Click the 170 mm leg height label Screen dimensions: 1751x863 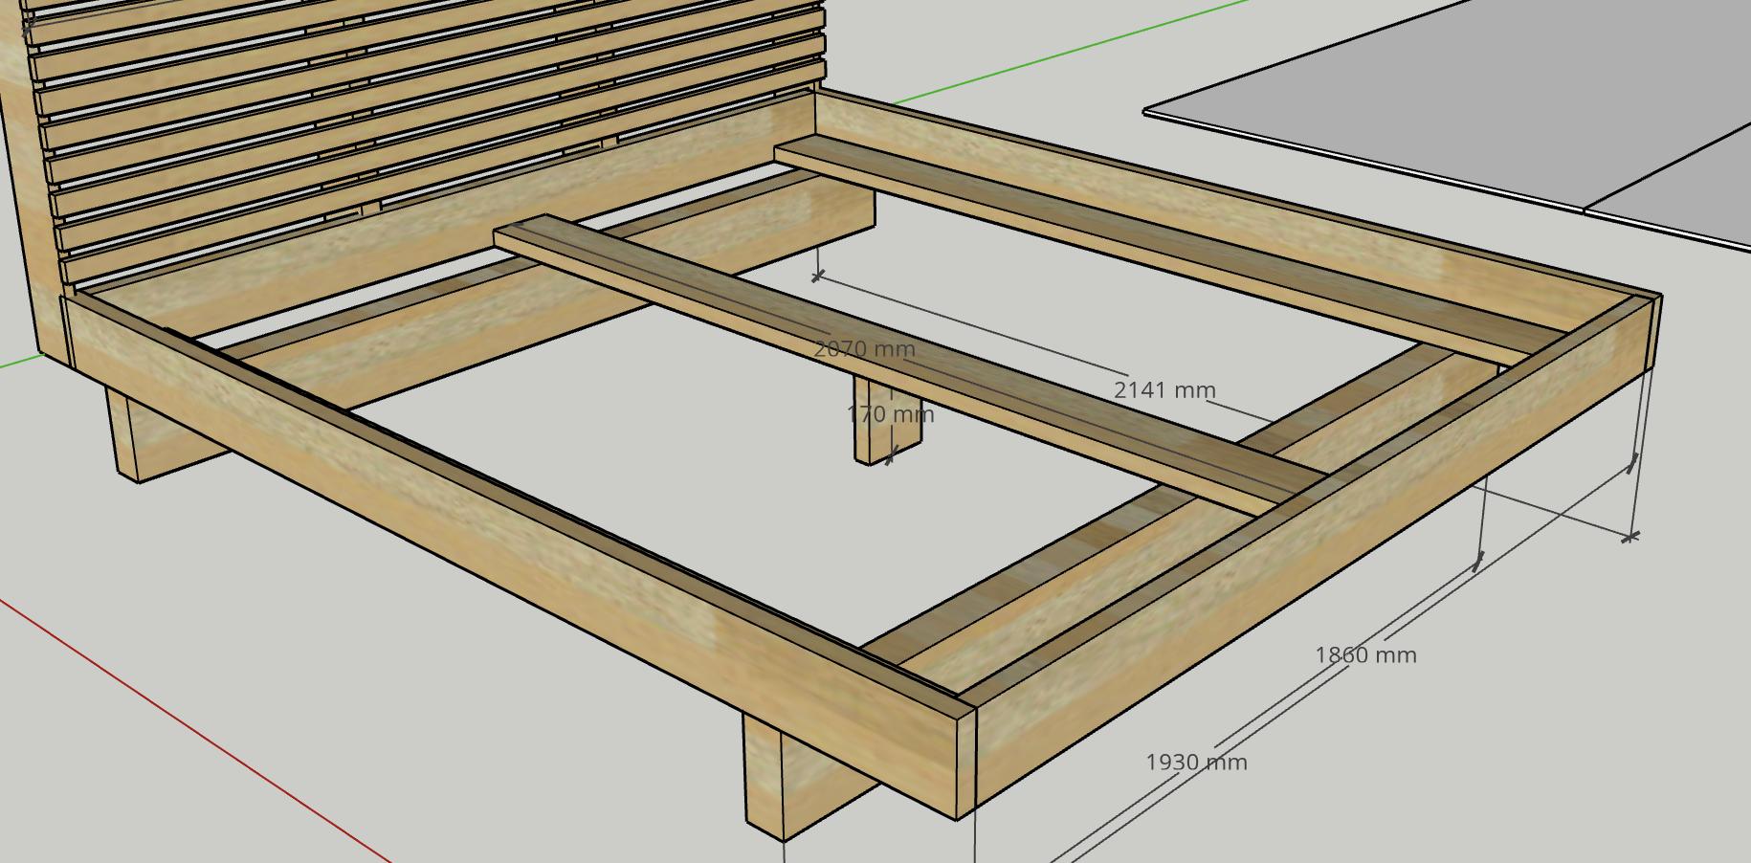click(x=891, y=414)
